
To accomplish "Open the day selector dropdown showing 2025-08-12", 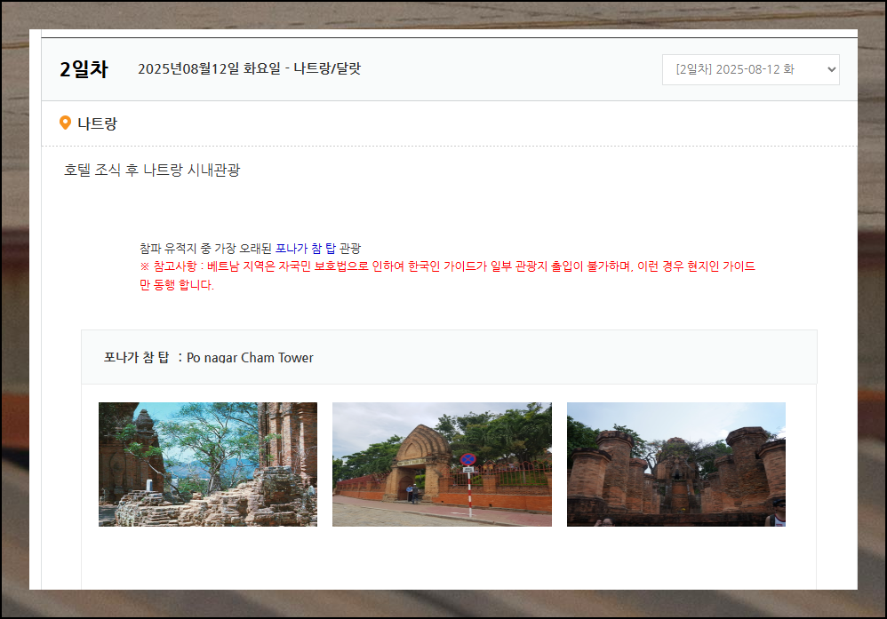I will click(x=751, y=69).
